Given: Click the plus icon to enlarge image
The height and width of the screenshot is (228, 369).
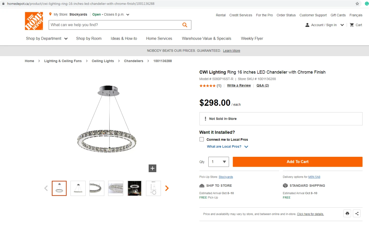Looking at the screenshot, I should pyautogui.click(x=152, y=168).
